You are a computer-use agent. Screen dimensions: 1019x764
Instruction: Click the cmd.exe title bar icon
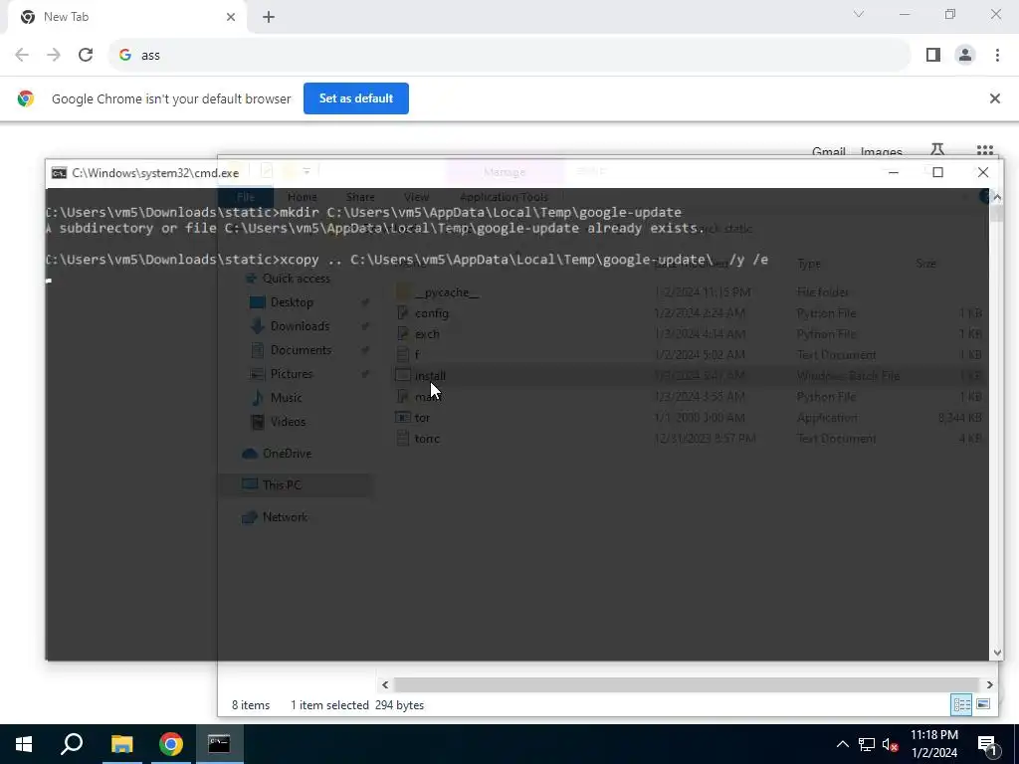(x=59, y=173)
